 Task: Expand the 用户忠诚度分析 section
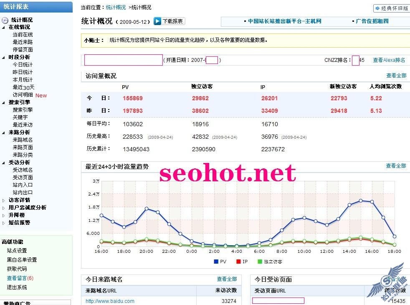click(x=4, y=208)
